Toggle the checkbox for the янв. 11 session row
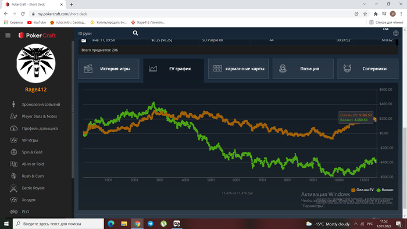Image resolution: width=407 pixels, height=229 pixels. (84, 40)
